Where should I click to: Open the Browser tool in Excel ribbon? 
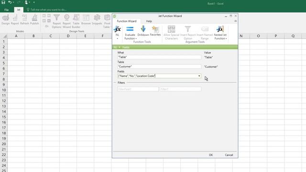(86, 20)
